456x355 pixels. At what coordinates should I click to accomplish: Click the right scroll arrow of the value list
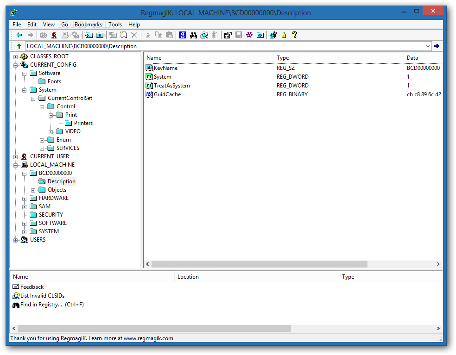pos(438,264)
